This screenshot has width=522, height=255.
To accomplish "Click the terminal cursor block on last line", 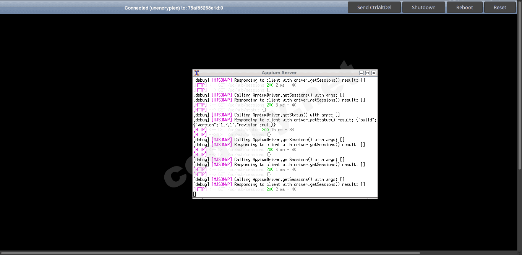I will (x=195, y=194).
